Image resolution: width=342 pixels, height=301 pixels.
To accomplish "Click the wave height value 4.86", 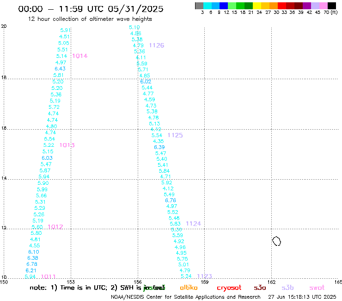I will pos(136,34).
